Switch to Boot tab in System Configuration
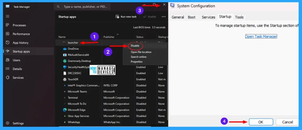The image size is (302, 130). (192, 17)
